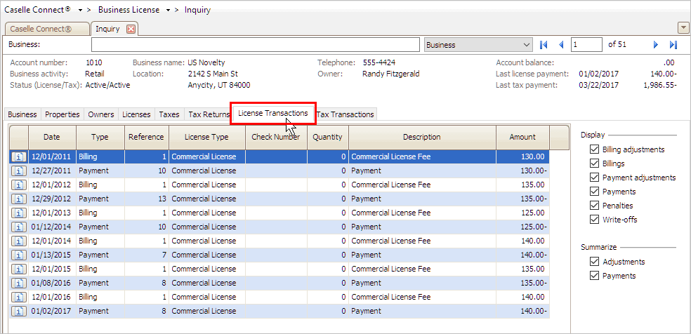Open tab list dropdown at far right
The image size is (691, 334).
point(683,27)
